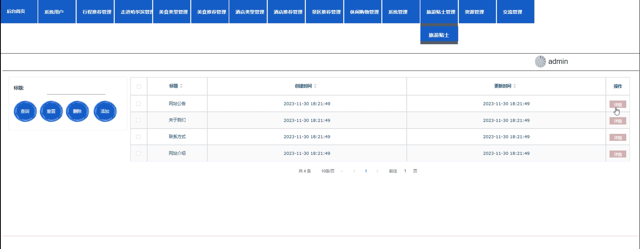Click the admin username text

558,61
